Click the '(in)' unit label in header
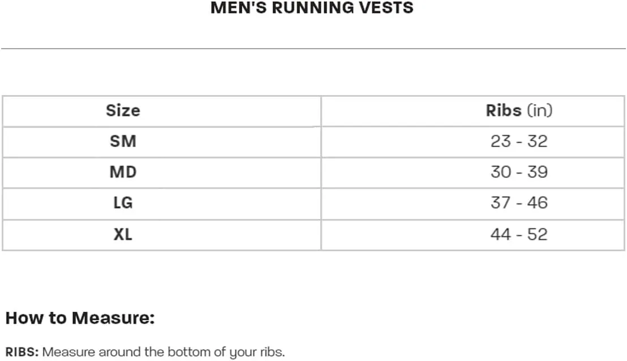The width and height of the screenshot is (627, 361). pos(540,111)
